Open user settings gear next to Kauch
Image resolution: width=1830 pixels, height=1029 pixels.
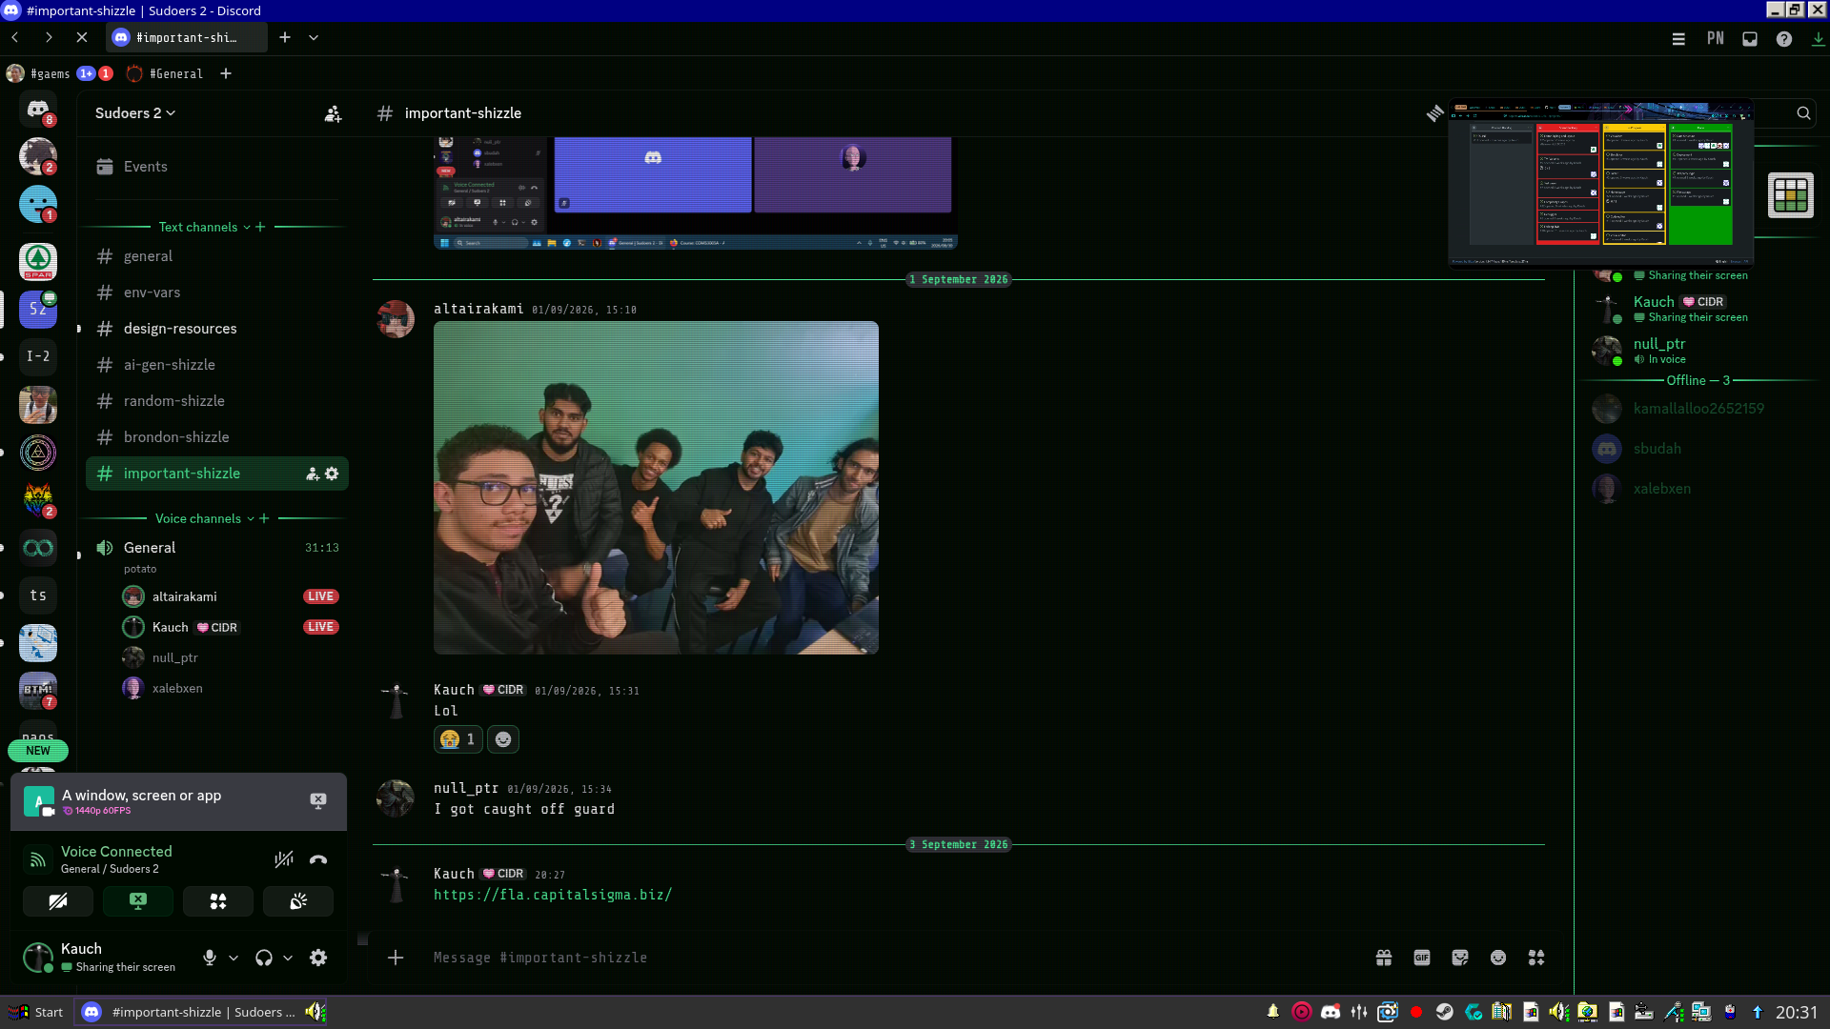click(318, 958)
